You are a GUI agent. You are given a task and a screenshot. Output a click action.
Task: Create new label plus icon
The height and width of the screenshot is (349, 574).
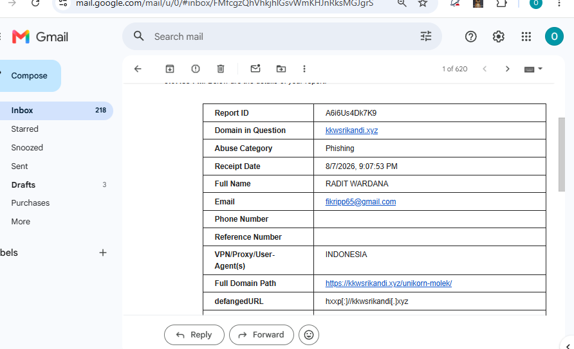(103, 253)
